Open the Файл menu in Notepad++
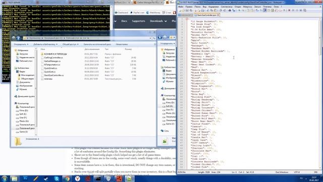The width and height of the screenshot is (323, 182). (181, 7)
